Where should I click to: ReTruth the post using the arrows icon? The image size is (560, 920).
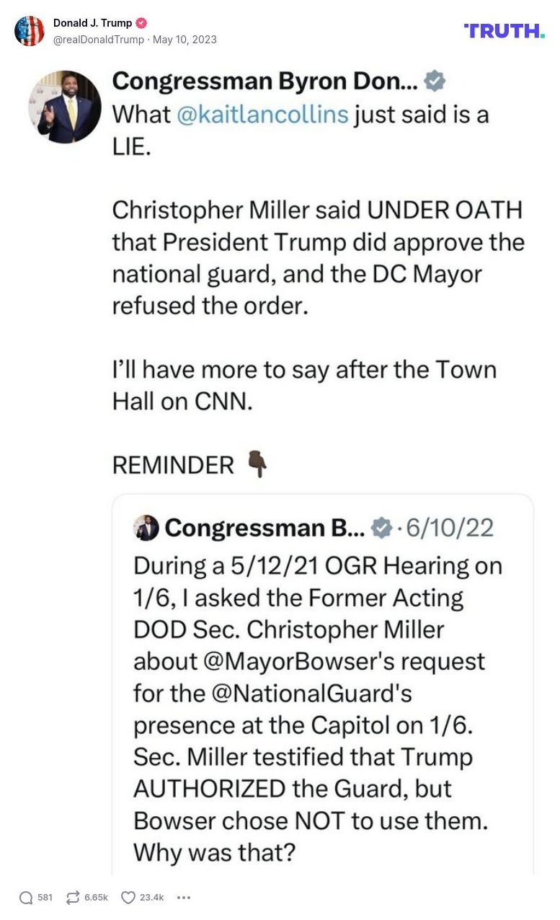73,898
